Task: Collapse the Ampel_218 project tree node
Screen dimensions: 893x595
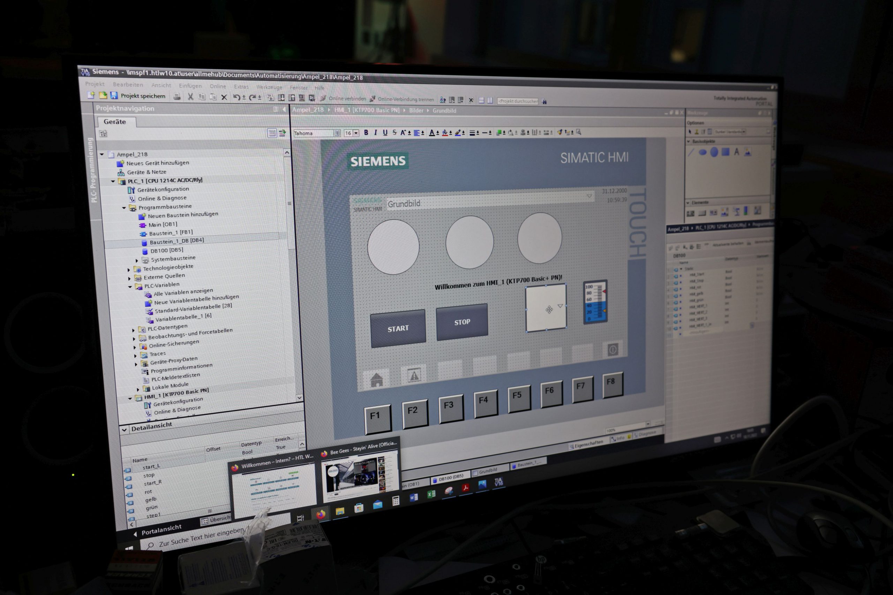Action: (x=102, y=154)
